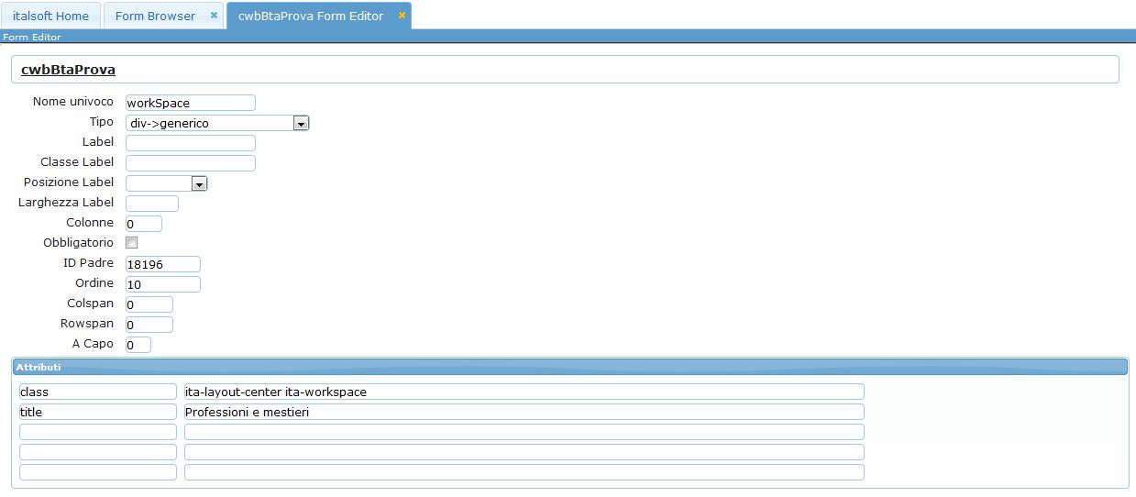Focus the Rowspan field
Viewport: 1136px width, 497px height.
149,325
